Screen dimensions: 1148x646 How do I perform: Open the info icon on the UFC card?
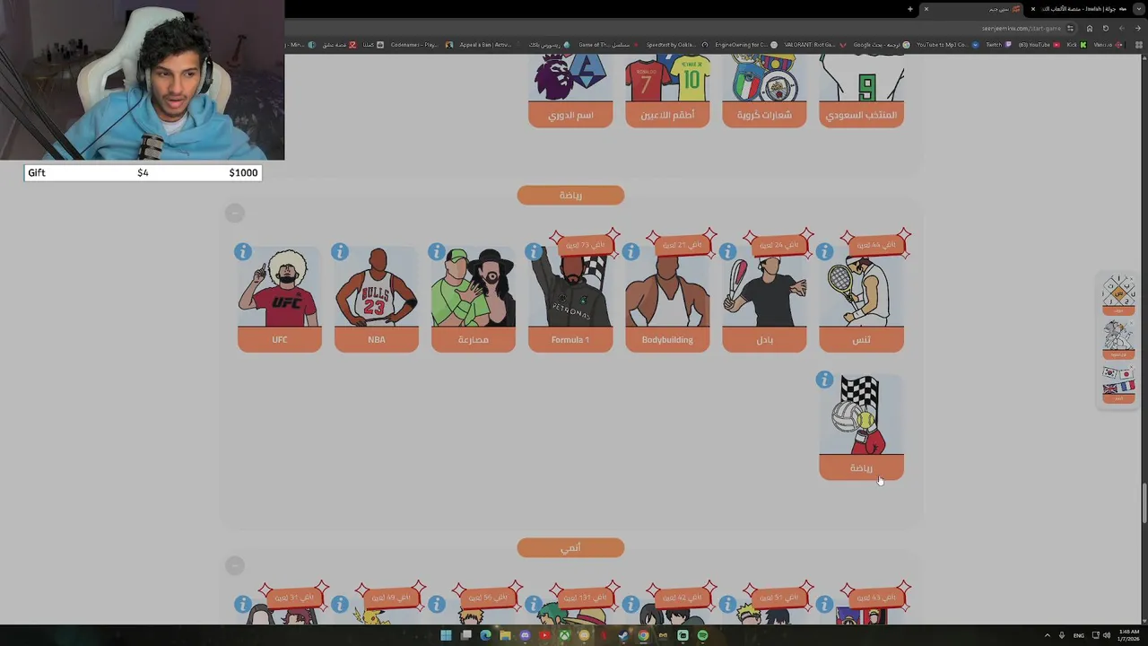pos(243,252)
